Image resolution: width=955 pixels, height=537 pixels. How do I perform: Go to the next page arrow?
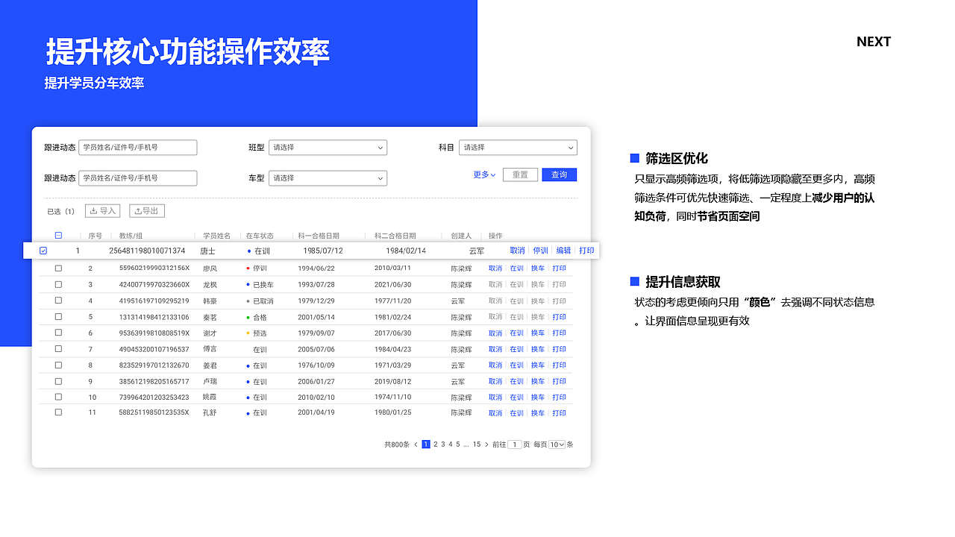click(x=486, y=445)
